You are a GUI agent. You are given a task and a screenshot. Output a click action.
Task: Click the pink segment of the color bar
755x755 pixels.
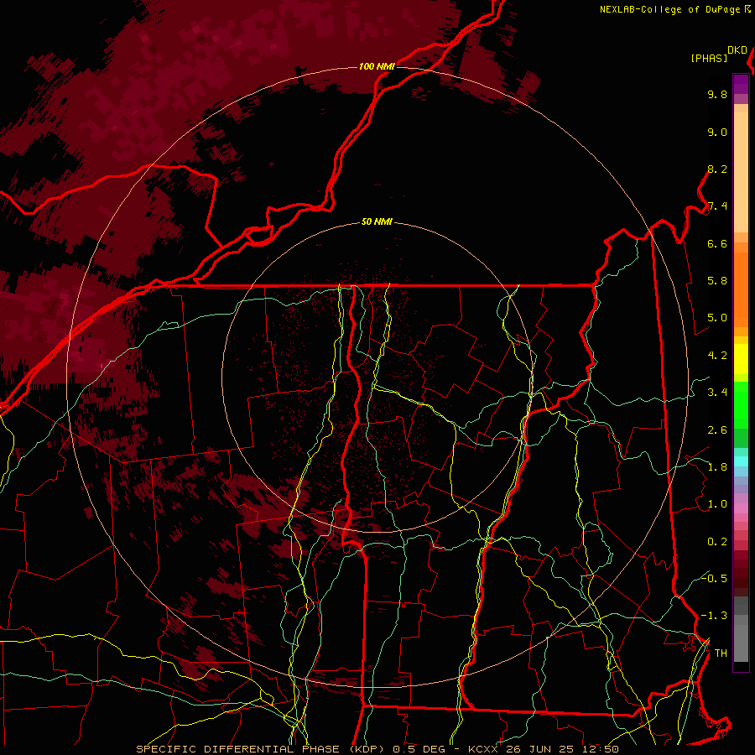(741, 508)
